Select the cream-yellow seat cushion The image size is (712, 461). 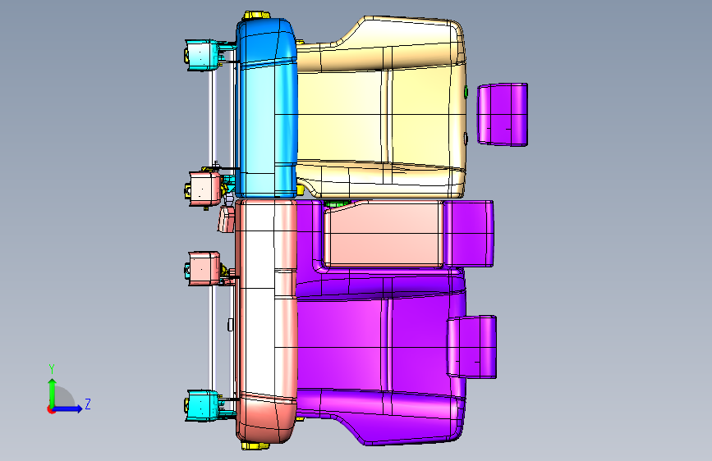[380, 108]
